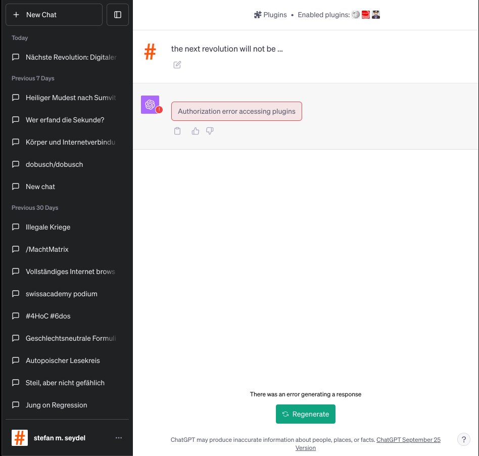Viewport: 479px width, 456px height.
Task: Open chat 'Körper und Internetverbindu'
Action: [x=67, y=142]
